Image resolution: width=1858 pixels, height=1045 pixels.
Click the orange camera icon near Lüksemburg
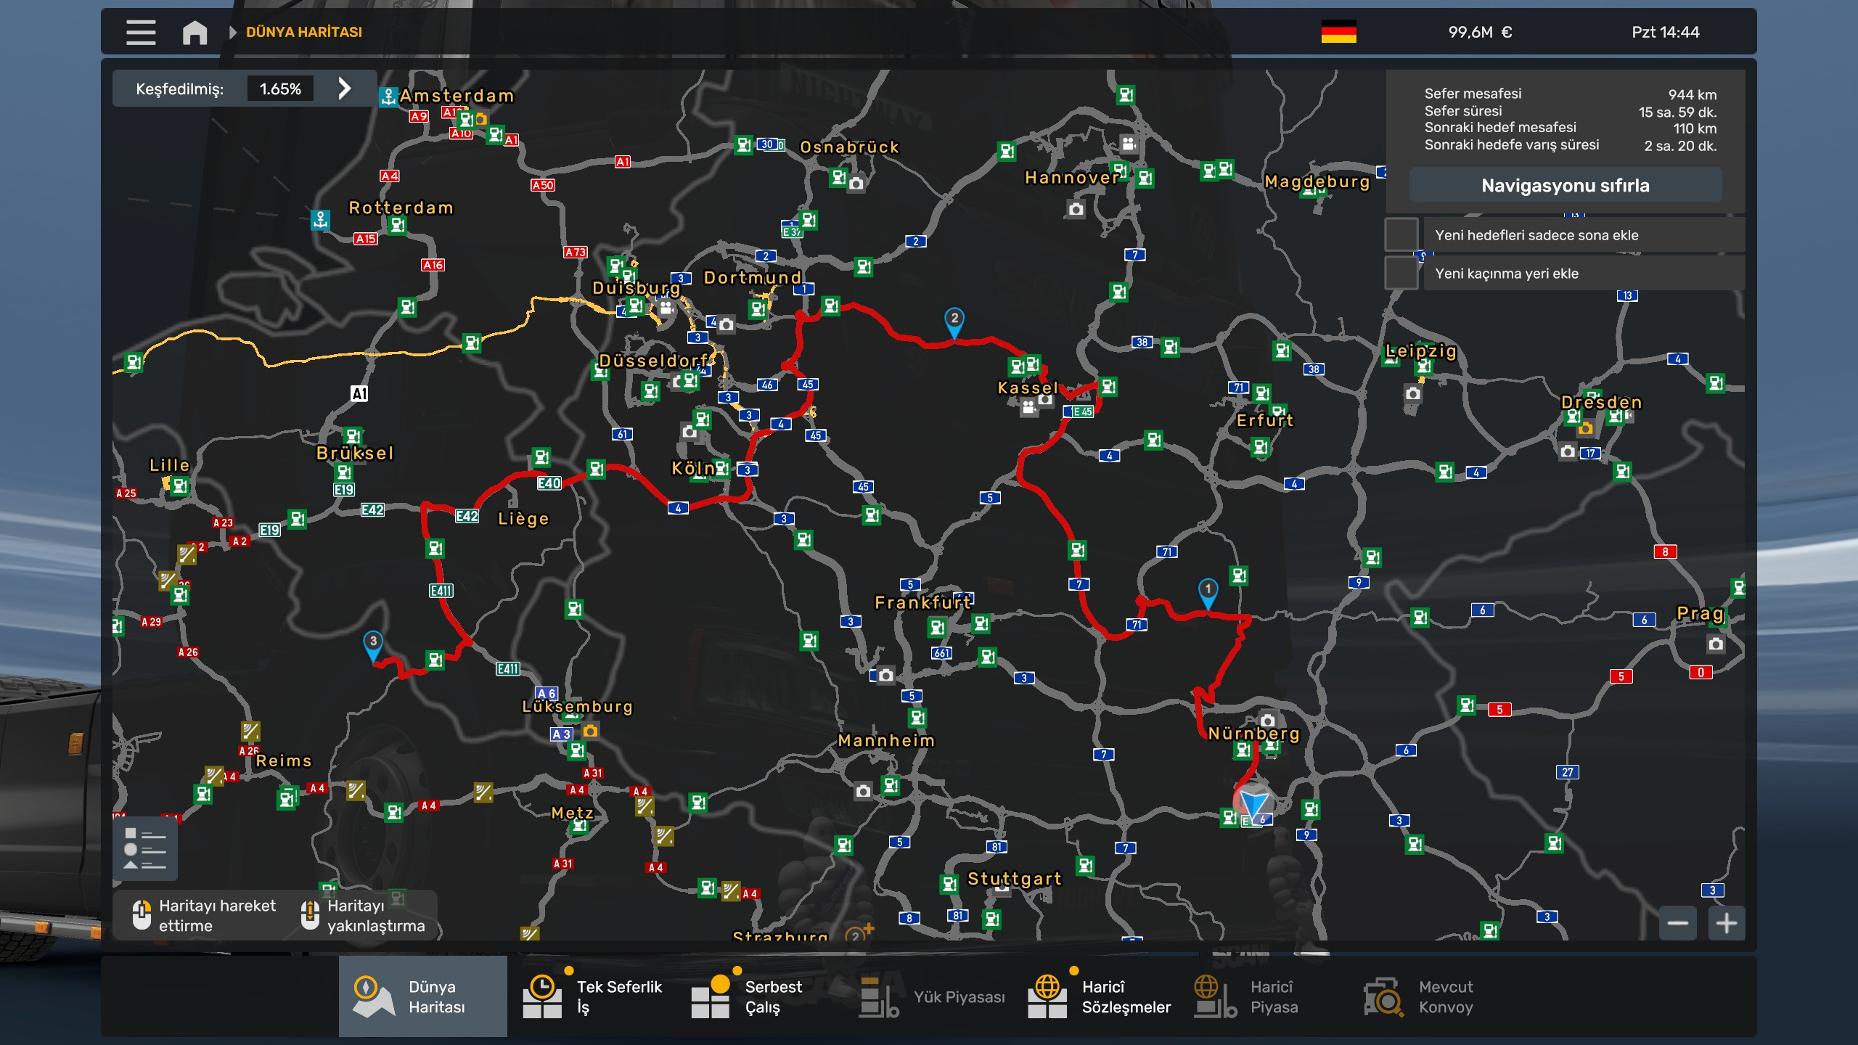591,731
